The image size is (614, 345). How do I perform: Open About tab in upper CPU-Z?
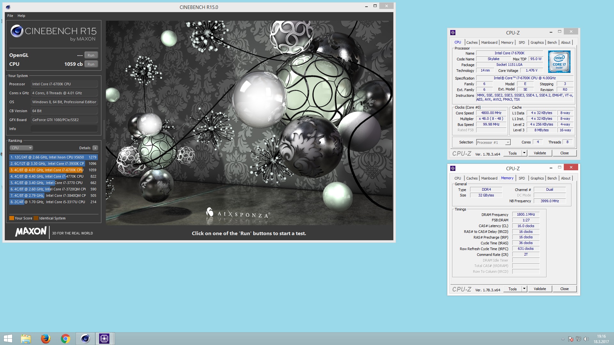pyautogui.click(x=565, y=42)
